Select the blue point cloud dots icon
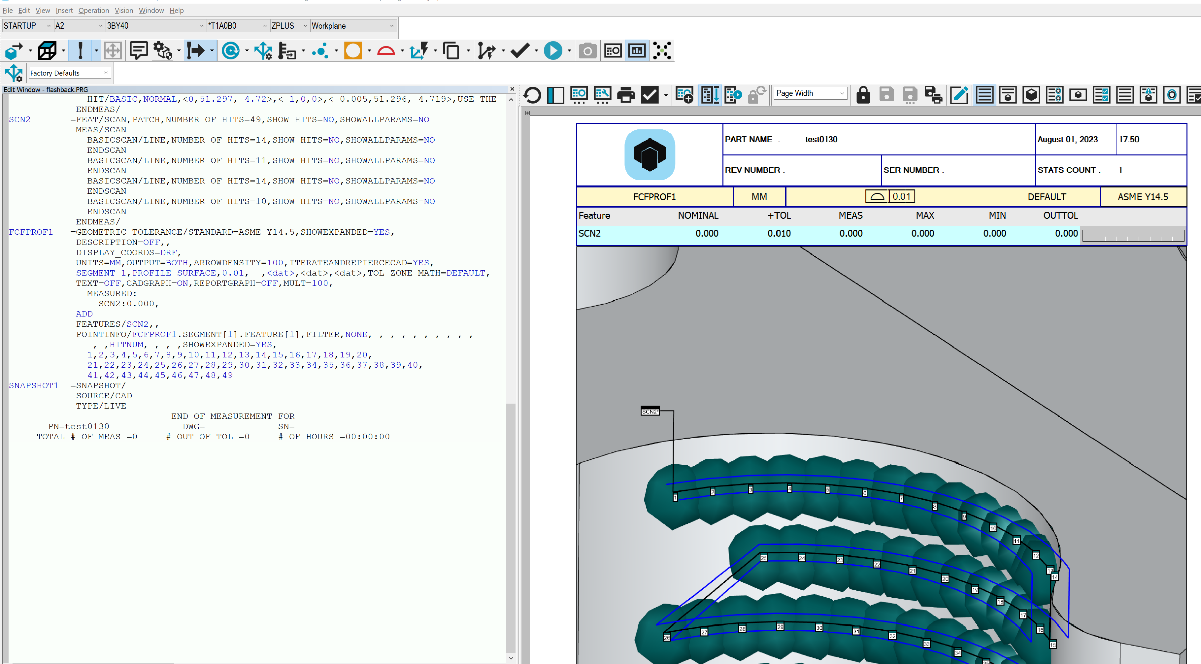Image resolution: width=1201 pixels, height=664 pixels. pos(320,50)
